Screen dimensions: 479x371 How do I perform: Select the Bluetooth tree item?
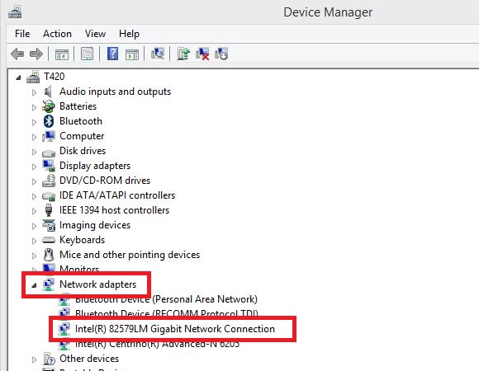(x=81, y=121)
